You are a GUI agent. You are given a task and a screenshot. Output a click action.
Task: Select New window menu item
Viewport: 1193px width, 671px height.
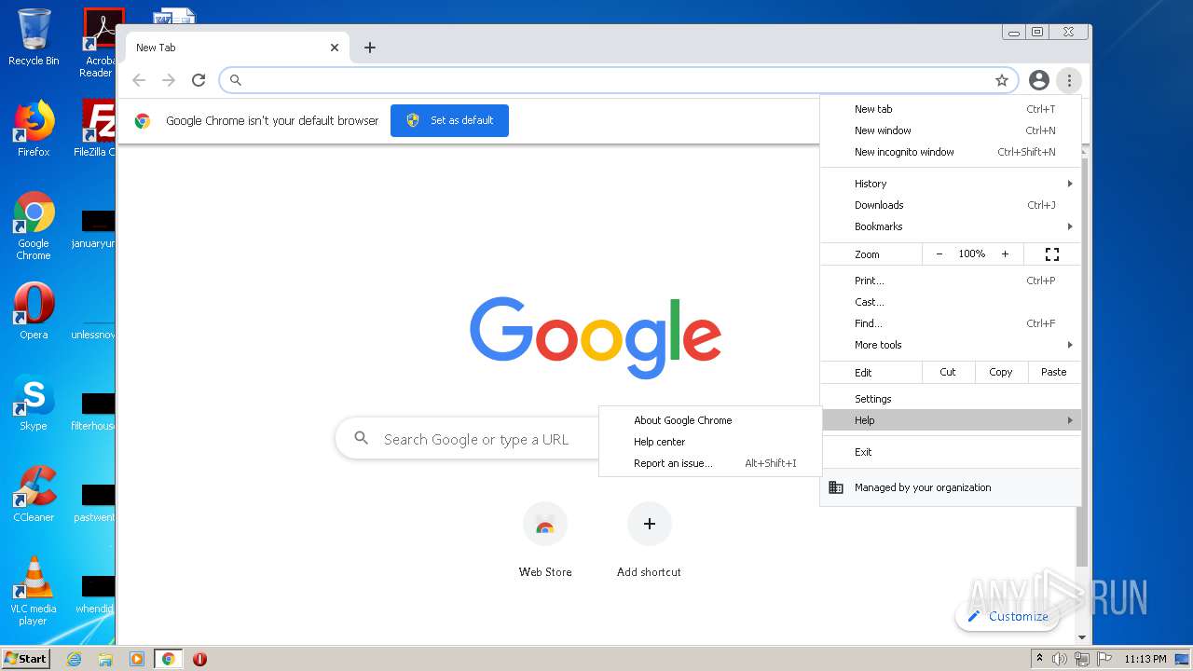tap(951, 130)
